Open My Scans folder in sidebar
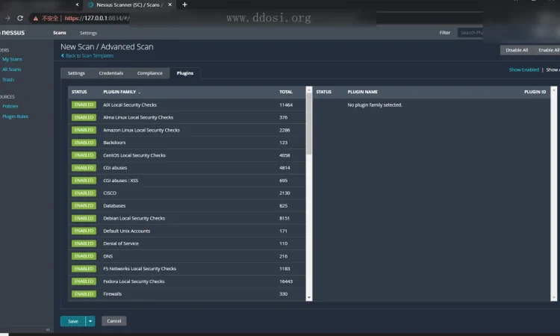 tap(12, 59)
